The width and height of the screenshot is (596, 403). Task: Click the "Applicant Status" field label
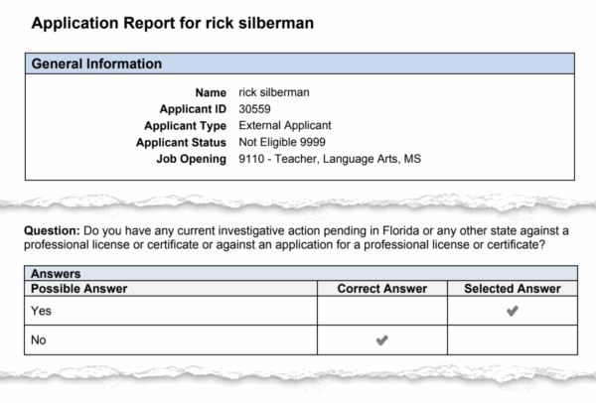(x=181, y=143)
